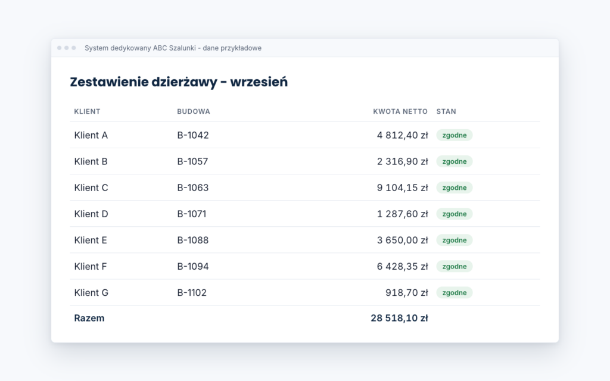610x381 pixels.
Task: Select the "Klient D" cell
Action: tap(91, 214)
